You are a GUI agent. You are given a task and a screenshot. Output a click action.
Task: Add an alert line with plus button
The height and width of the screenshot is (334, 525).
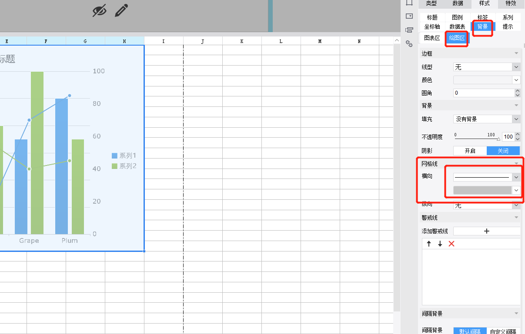click(487, 231)
